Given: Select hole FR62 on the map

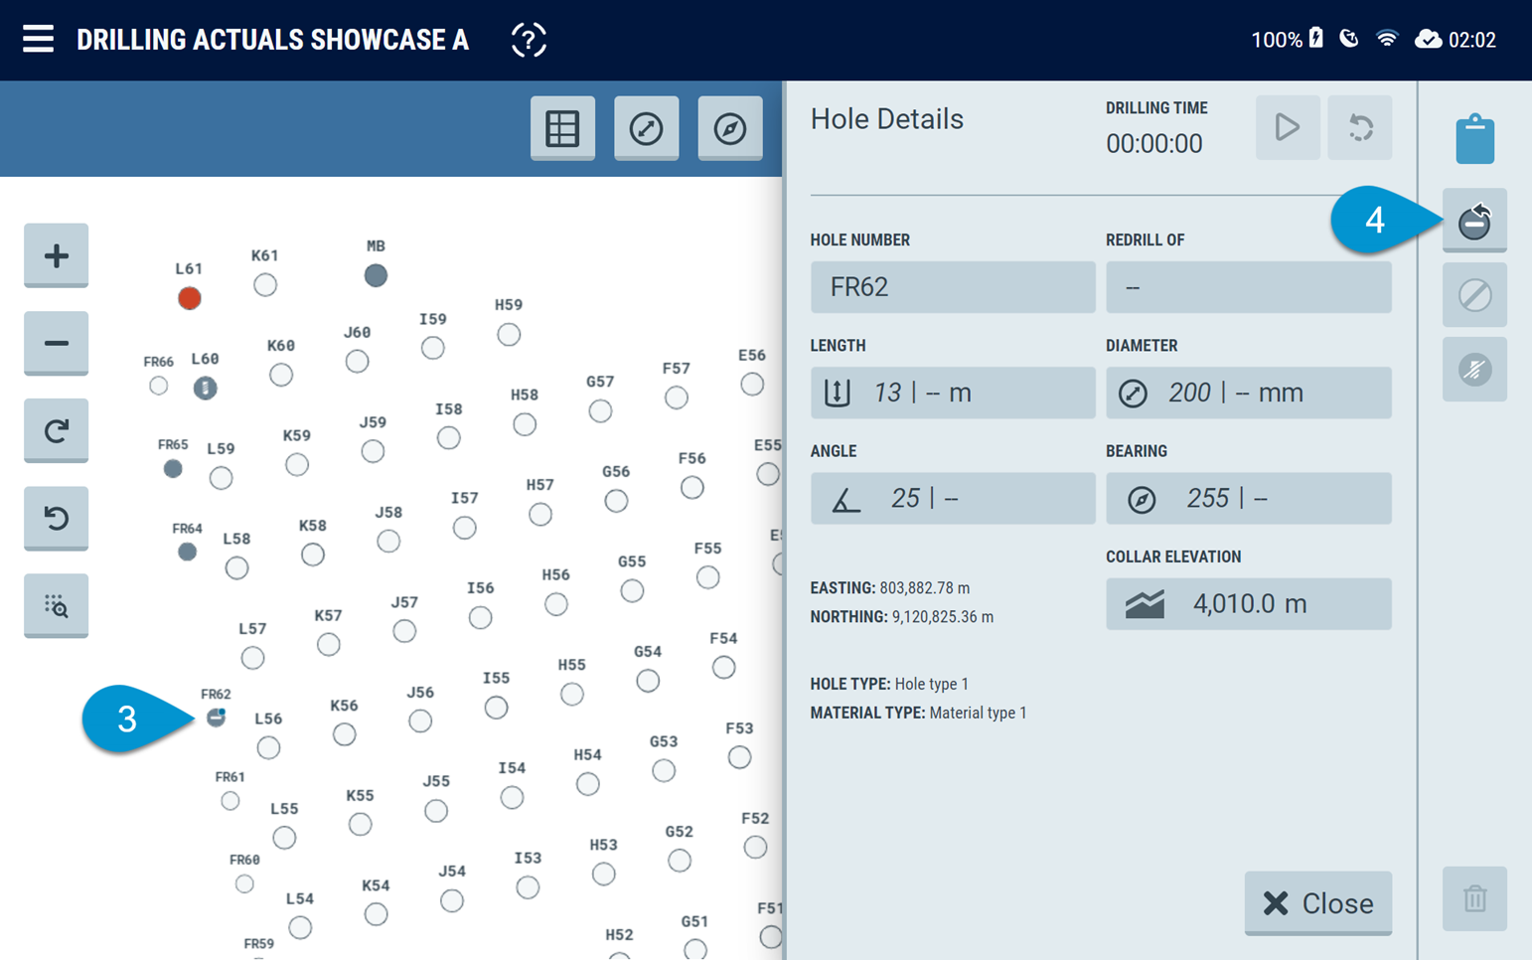Looking at the screenshot, I should [216, 718].
